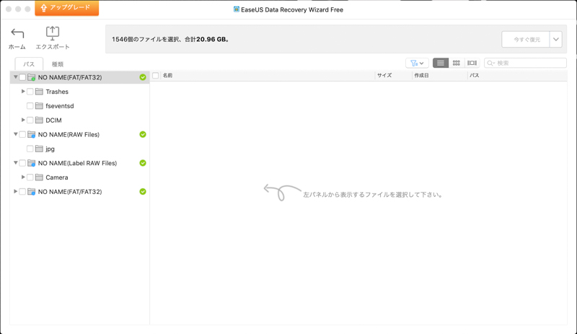The width and height of the screenshot is (577, 334).
Task: Tick the select-all checkbox in file header
Action: (x=156, y=76)
